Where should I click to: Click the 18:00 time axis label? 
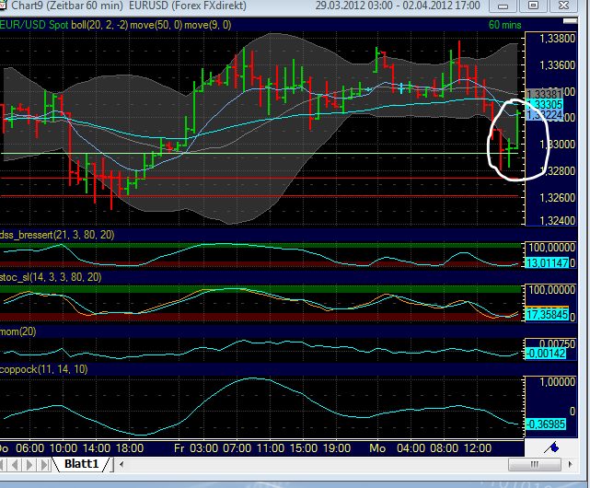point(130,448)
